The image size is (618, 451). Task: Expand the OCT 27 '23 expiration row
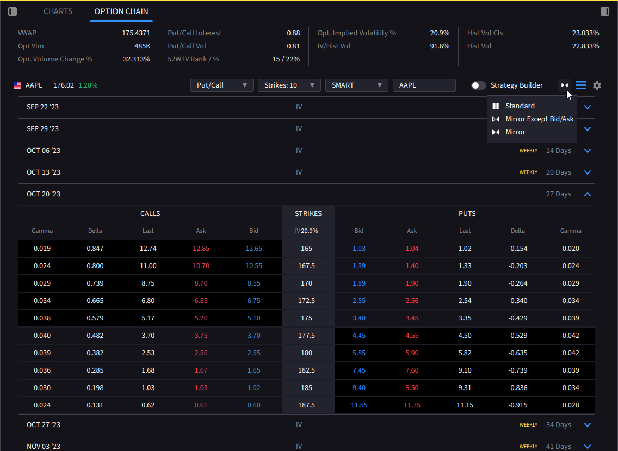[x=587, y=425]
